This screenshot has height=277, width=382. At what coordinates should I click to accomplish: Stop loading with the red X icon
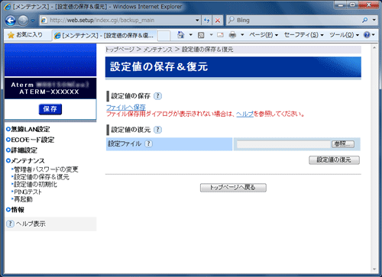coord(218,21)
